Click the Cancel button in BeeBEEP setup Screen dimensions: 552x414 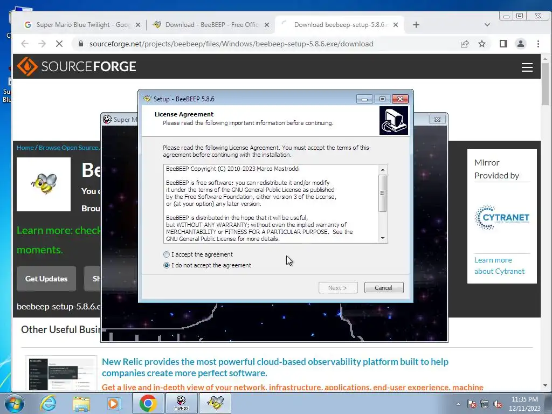pyautogui.click(x=384, y=288)
